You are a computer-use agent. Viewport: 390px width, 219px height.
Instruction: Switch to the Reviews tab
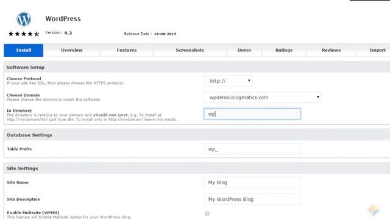coord(331,50)
